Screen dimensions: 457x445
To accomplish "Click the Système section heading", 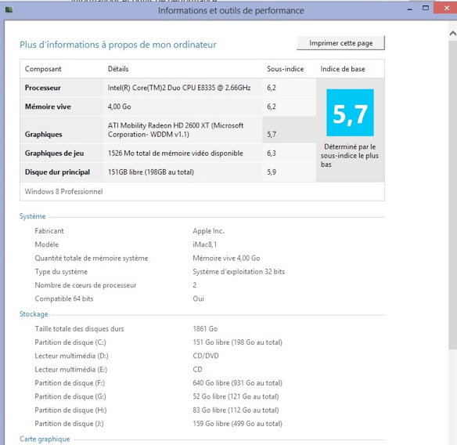I will click(x=33, y=216).
